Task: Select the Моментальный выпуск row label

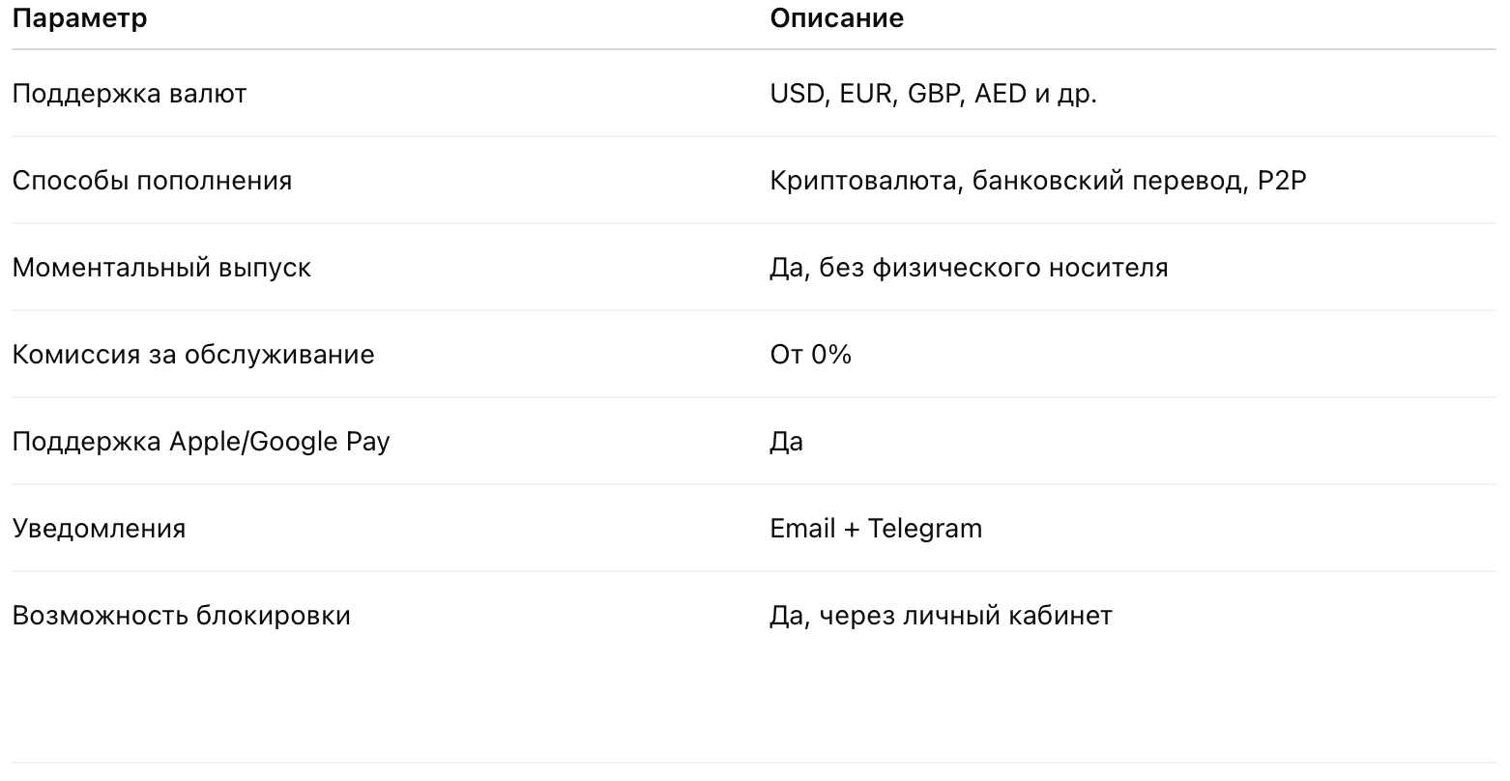Action: click(x=161, y=268)
